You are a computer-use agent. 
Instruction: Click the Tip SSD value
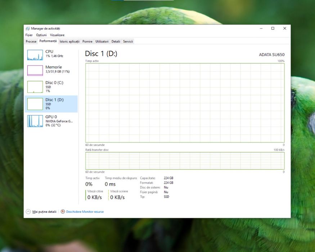tap(166, 197)
